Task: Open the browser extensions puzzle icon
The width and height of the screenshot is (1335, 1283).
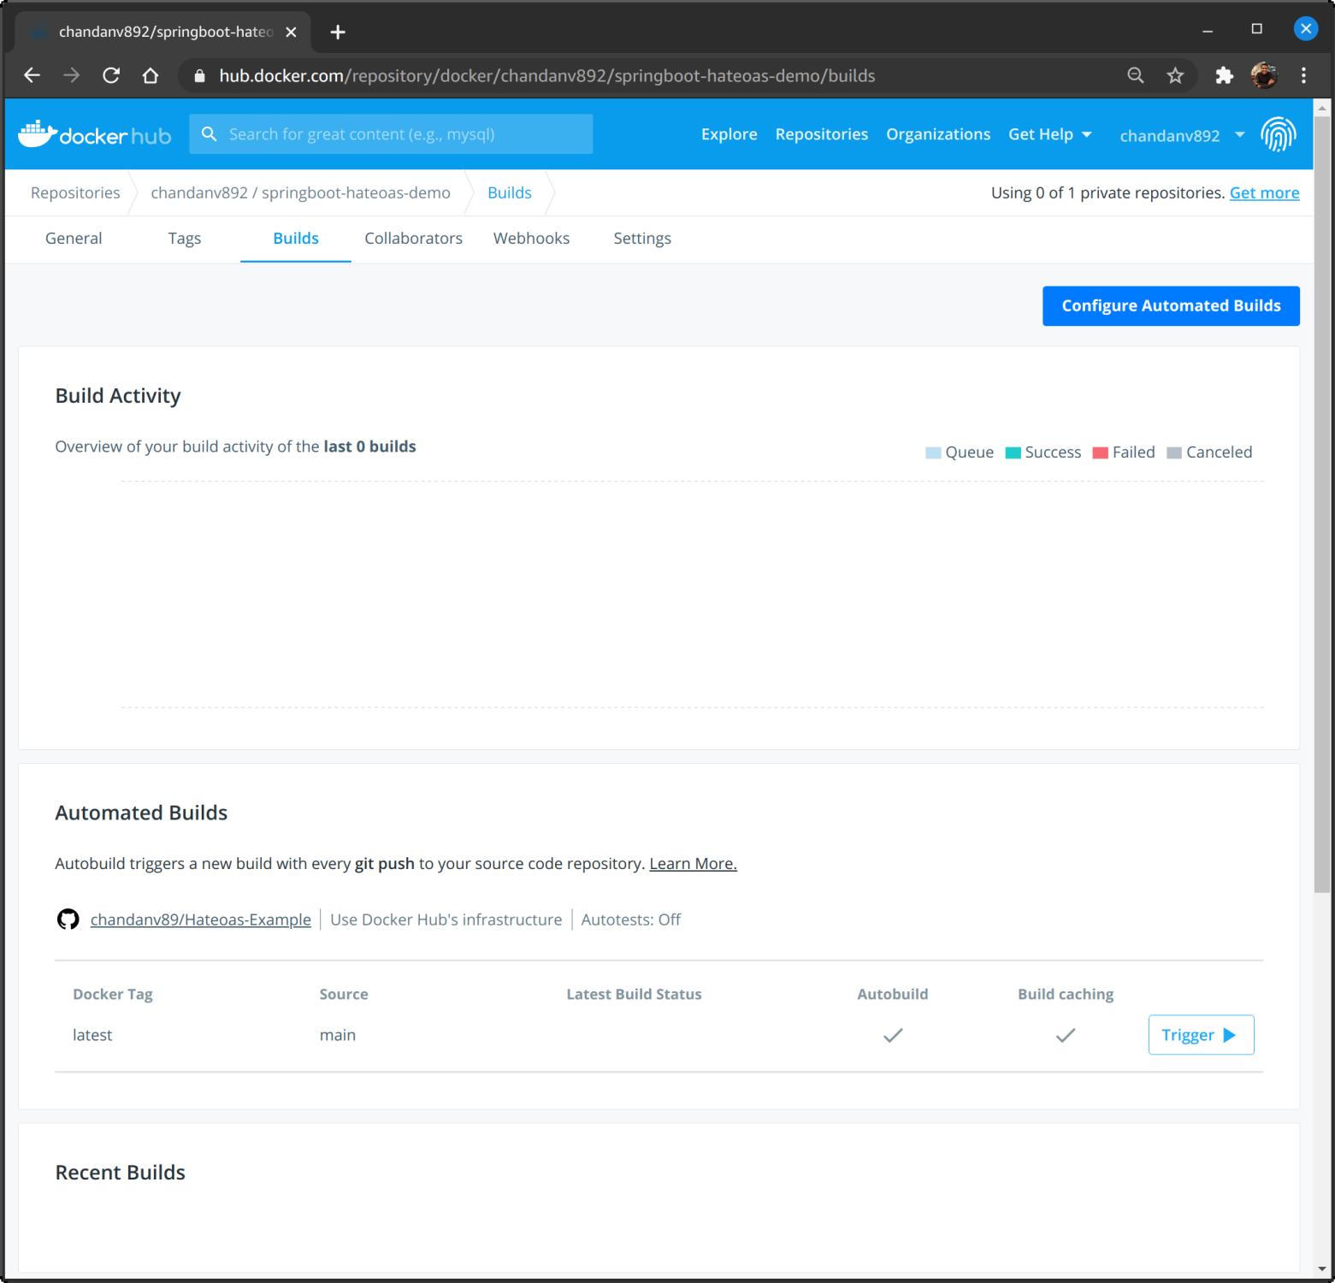Action: point(1223,75)
